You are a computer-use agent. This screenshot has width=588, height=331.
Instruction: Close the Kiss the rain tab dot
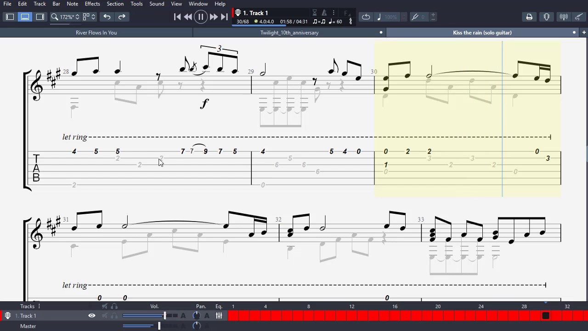[x=574, y=33]
